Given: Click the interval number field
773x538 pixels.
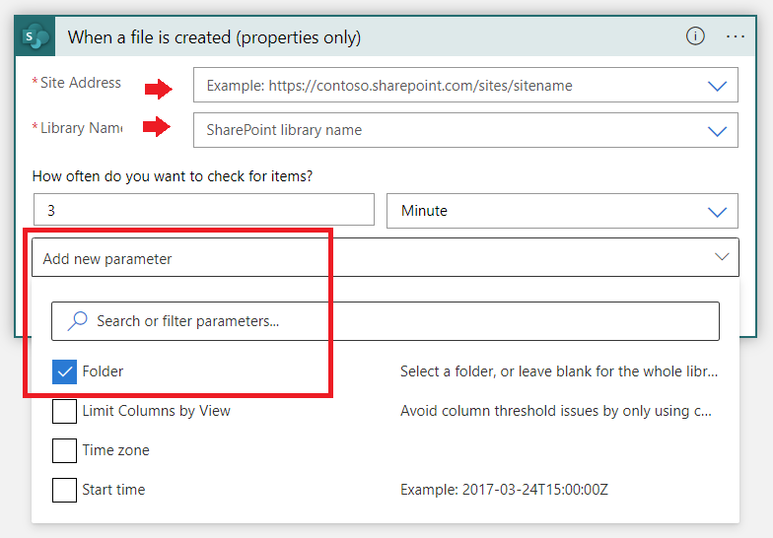Looking at the screenshot, I should 203,211.
